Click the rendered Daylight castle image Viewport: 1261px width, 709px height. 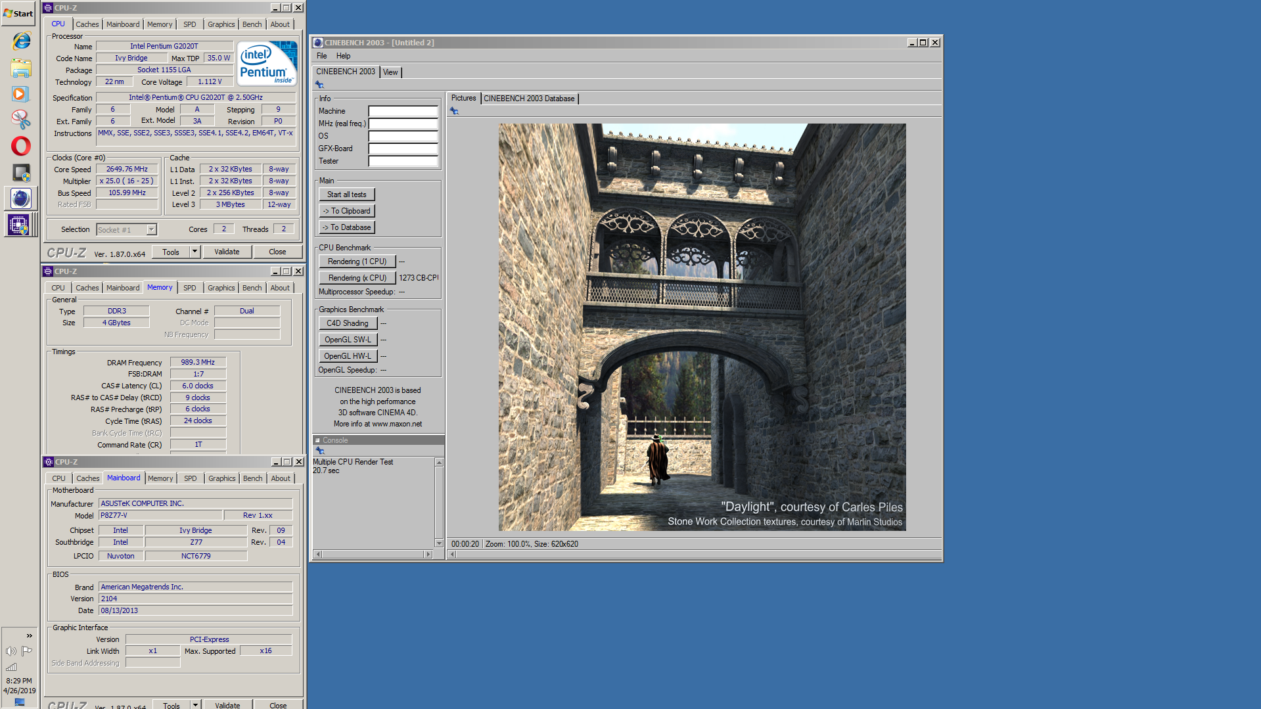pyautogui.click(x=702, y=327)
